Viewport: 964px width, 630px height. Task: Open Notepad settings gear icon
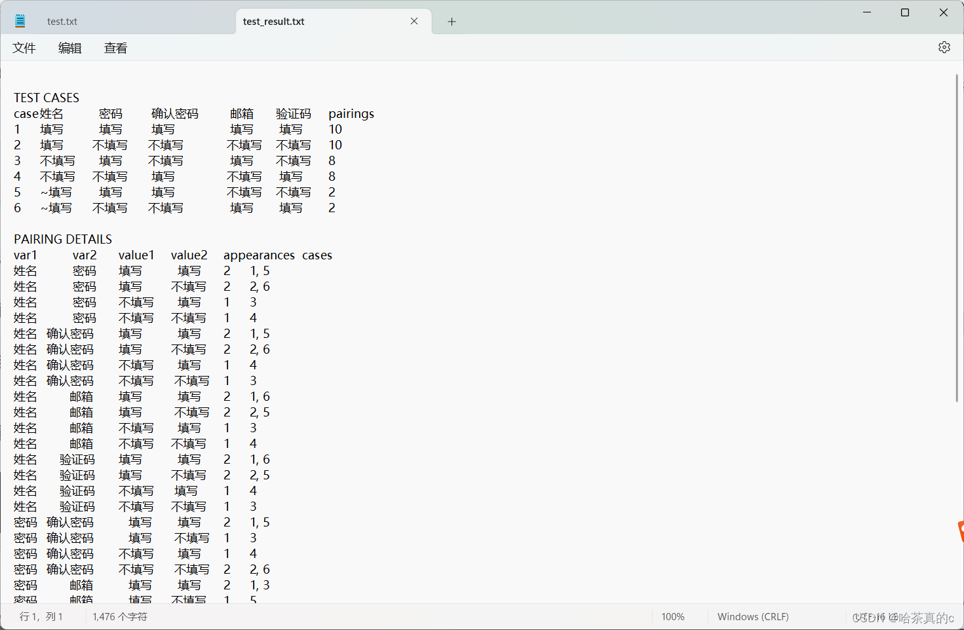click(x=944, y=47)
